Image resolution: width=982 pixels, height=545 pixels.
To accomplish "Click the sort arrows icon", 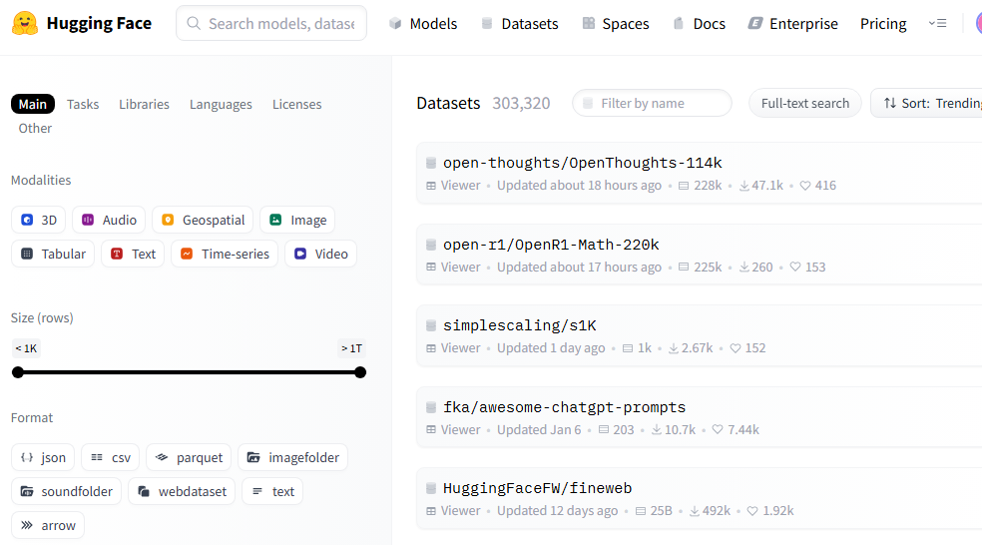I will pyautogui.click(x=890, y=103).
